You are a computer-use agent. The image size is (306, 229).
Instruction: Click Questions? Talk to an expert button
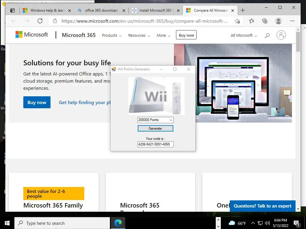(262, 206)
